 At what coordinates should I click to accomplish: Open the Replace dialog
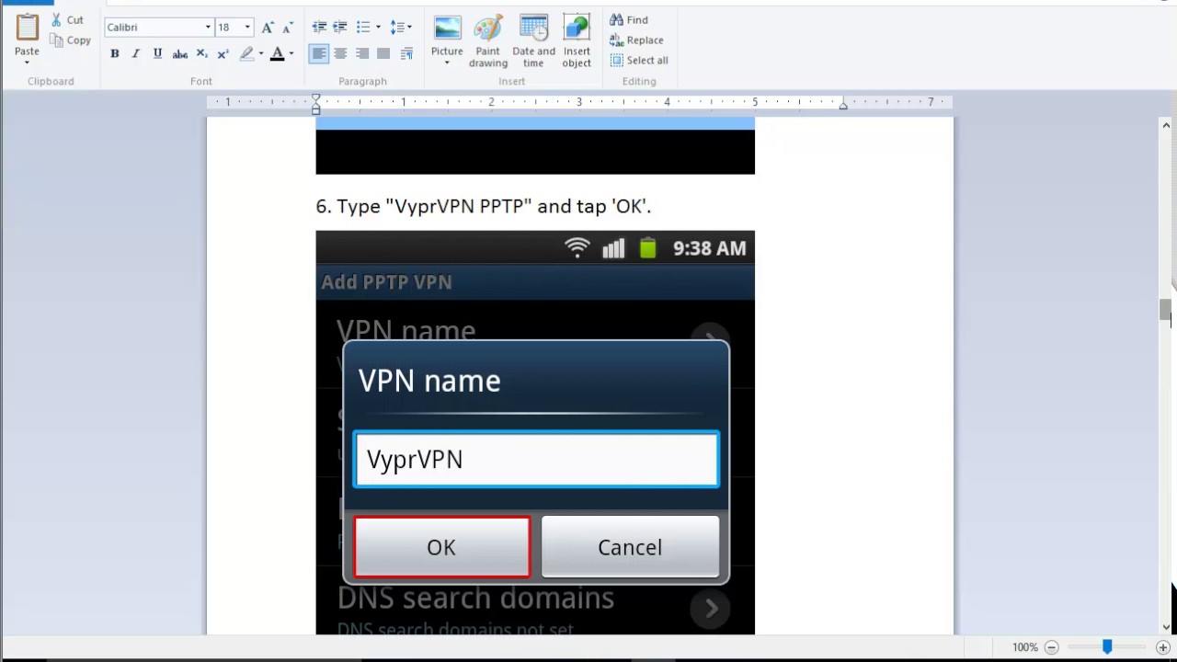point(636,40)
